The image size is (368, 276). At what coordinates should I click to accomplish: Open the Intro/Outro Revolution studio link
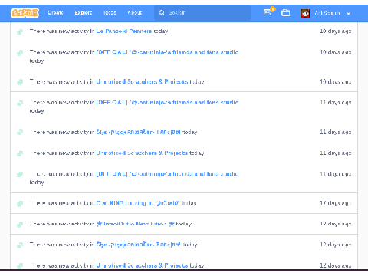click(136, 224)
